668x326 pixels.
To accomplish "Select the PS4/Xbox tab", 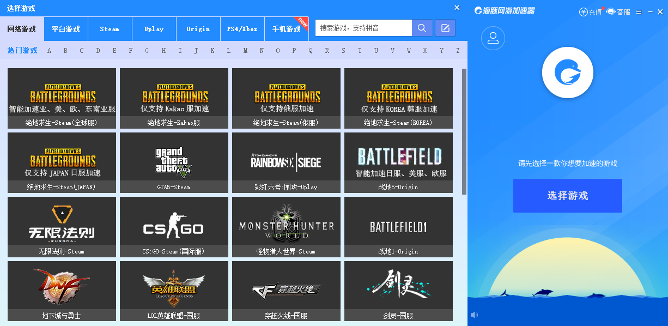I will tap(242, 29).
